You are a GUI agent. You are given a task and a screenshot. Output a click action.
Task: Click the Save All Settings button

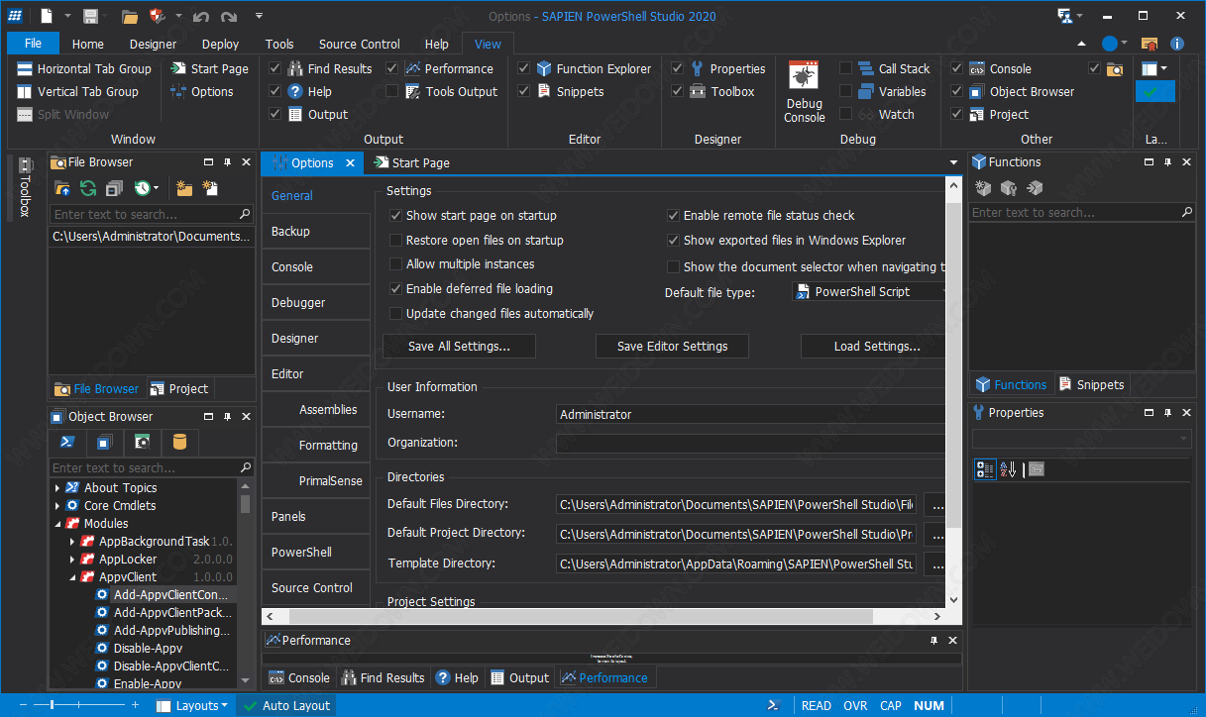tap(459, 347)
